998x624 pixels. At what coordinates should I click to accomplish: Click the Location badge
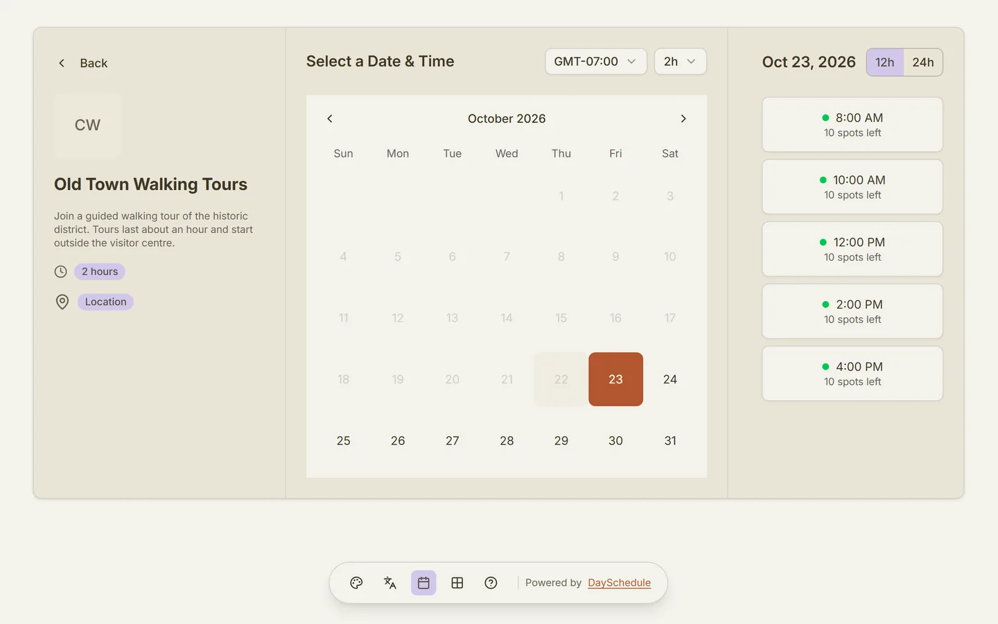click(105, 302)
